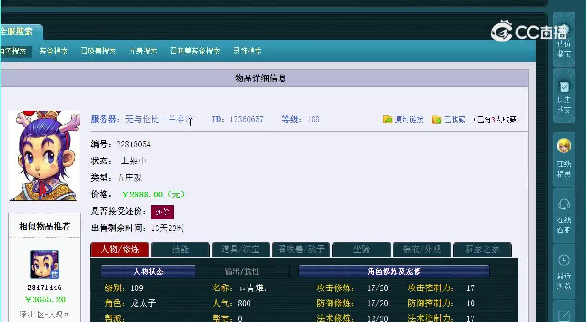Open the 技能 tab
586x322 pixels.
tap(180, 249)
